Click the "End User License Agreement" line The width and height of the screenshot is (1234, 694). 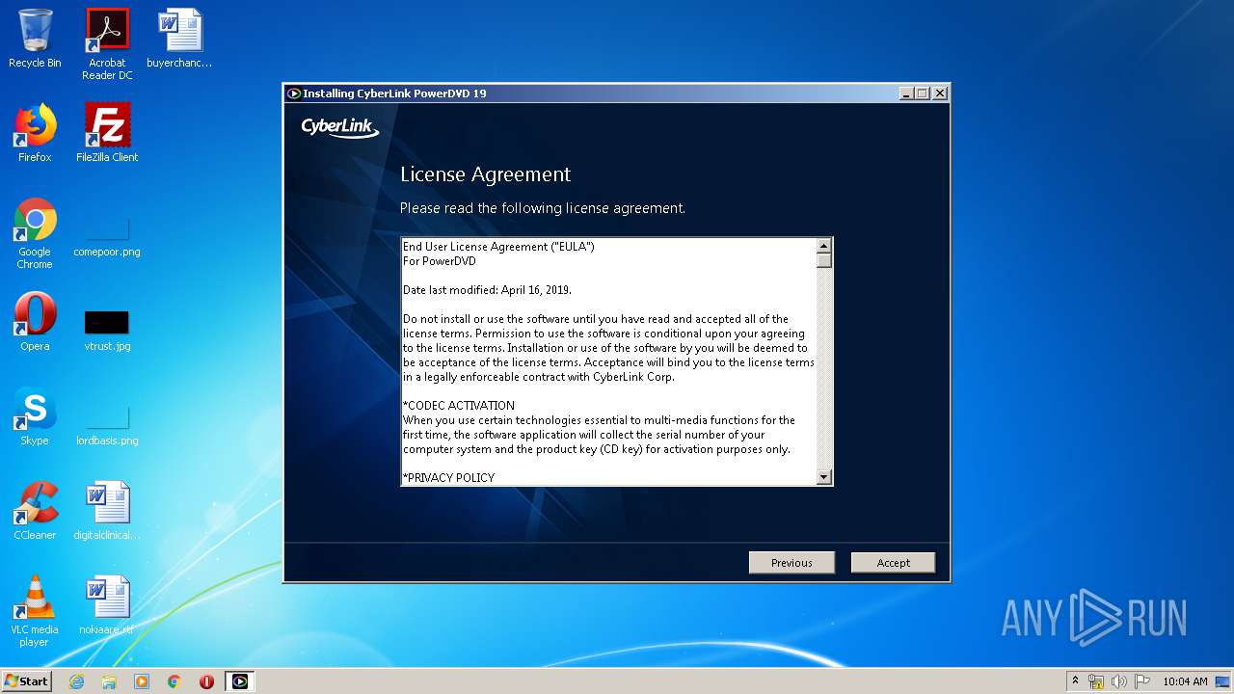[498, 247]
